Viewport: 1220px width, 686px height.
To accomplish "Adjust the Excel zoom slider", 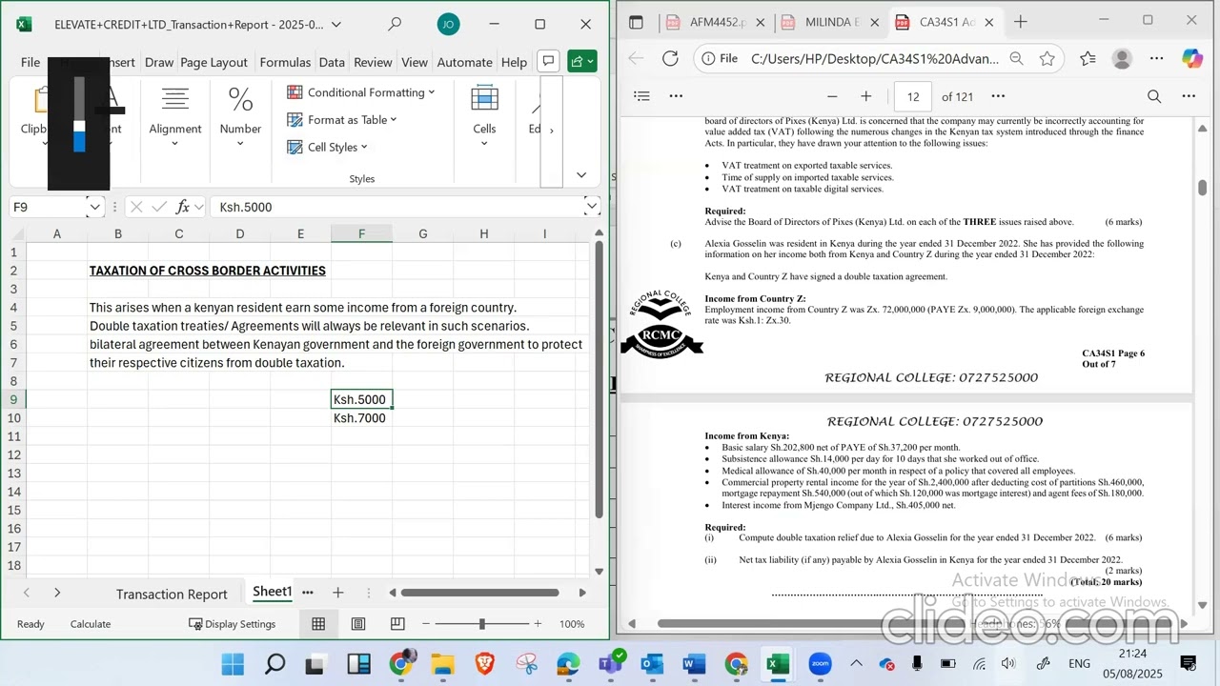I will tap(481, 624).
